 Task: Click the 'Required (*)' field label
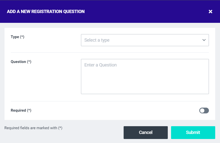pyautogui.click(x=21, y=110)
